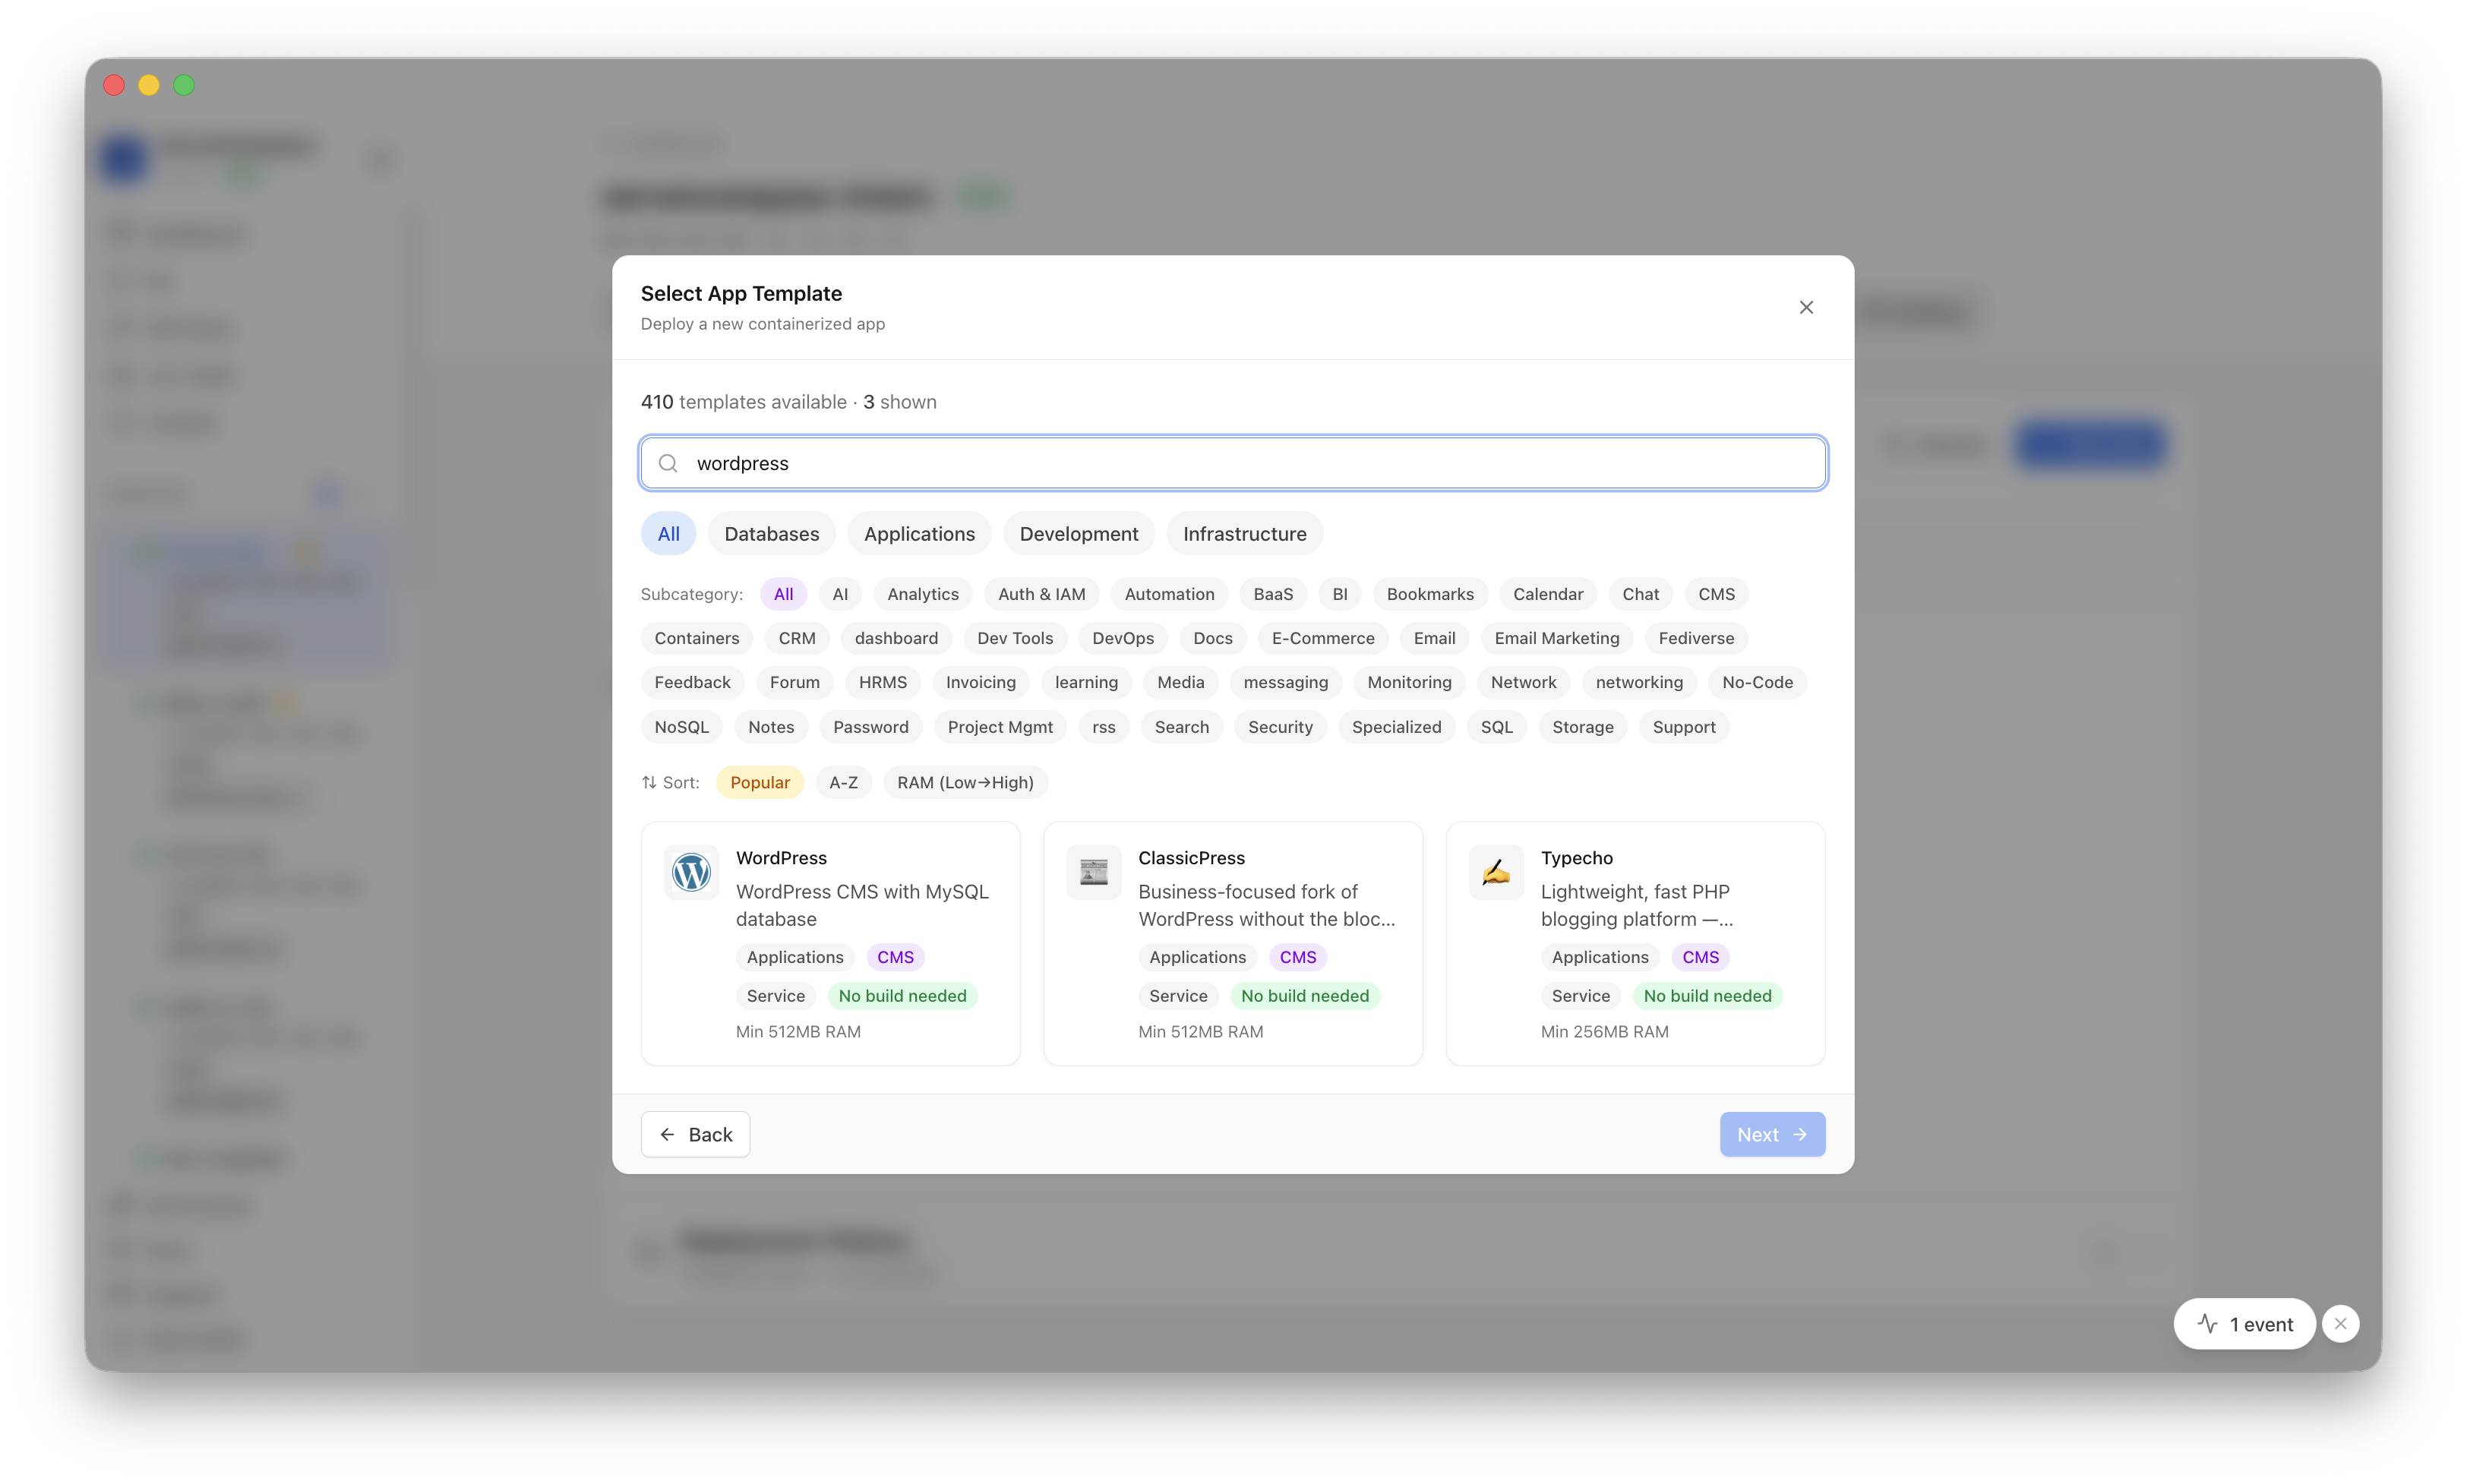The height and width of the screenshot is (1484, 2467).
Task: Filter by DevOps subcategory
Action: point(1122,638)
